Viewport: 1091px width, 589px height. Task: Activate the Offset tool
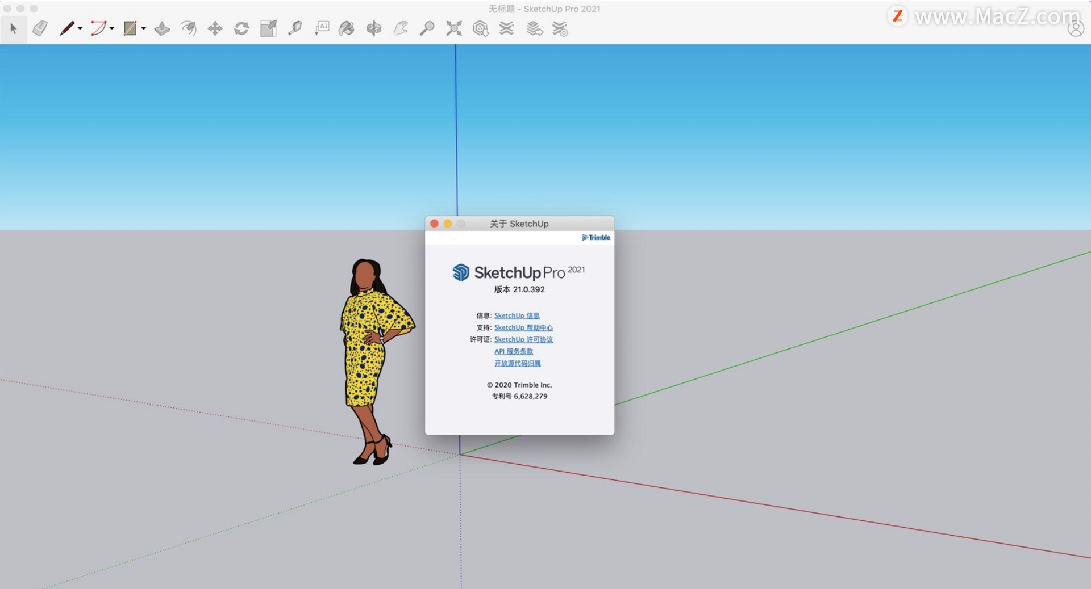(189, 28)
